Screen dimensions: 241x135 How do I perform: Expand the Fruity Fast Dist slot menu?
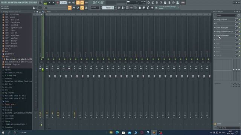pyautogui.click(x=215, y=19)
